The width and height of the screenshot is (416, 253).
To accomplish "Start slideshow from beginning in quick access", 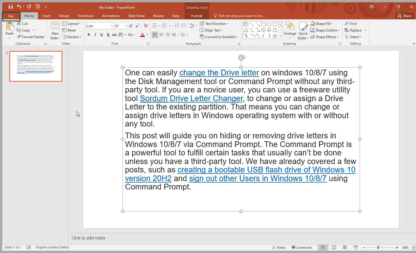I will point(38,7).
